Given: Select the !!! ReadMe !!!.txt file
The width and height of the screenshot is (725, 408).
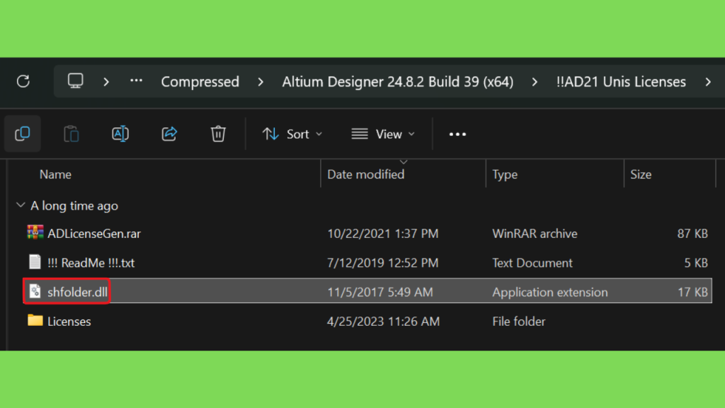Looking at the screenshot, I should 91,263.
